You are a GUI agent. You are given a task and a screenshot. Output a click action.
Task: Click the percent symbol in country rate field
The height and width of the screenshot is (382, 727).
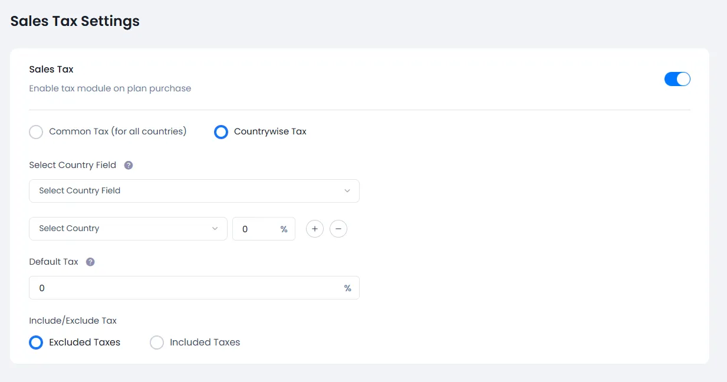[284, 229]
